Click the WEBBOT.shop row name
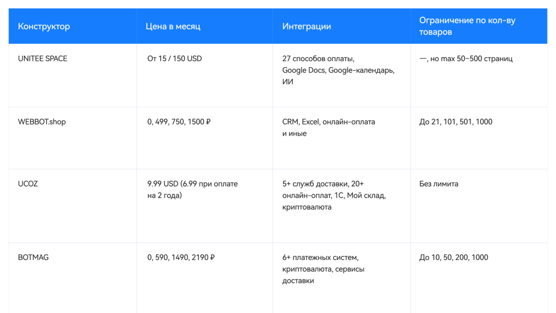This screenshot has width=556, height=313. coord(42,122)
